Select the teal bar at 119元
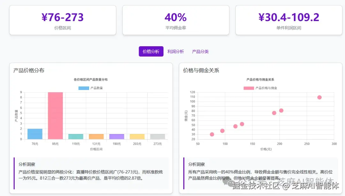Screen dimensions: 345x196 click(x=75, y=136)
